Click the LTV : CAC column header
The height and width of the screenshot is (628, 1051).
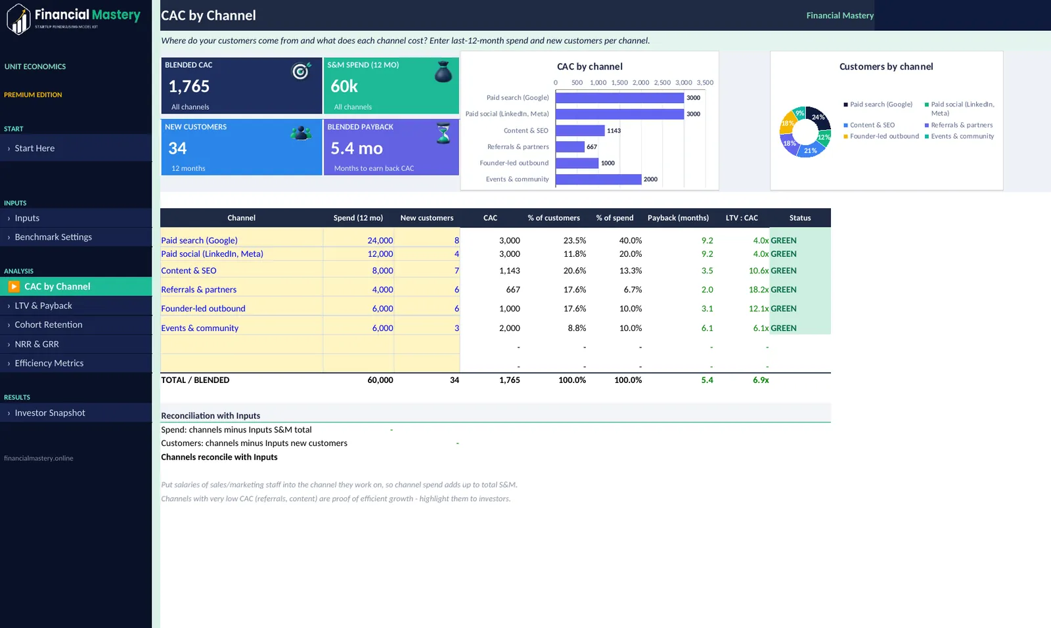[742, 218]
